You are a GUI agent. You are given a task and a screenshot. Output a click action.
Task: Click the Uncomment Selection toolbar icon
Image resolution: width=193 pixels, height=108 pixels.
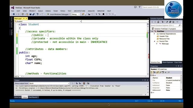click(x=99, y=14)
